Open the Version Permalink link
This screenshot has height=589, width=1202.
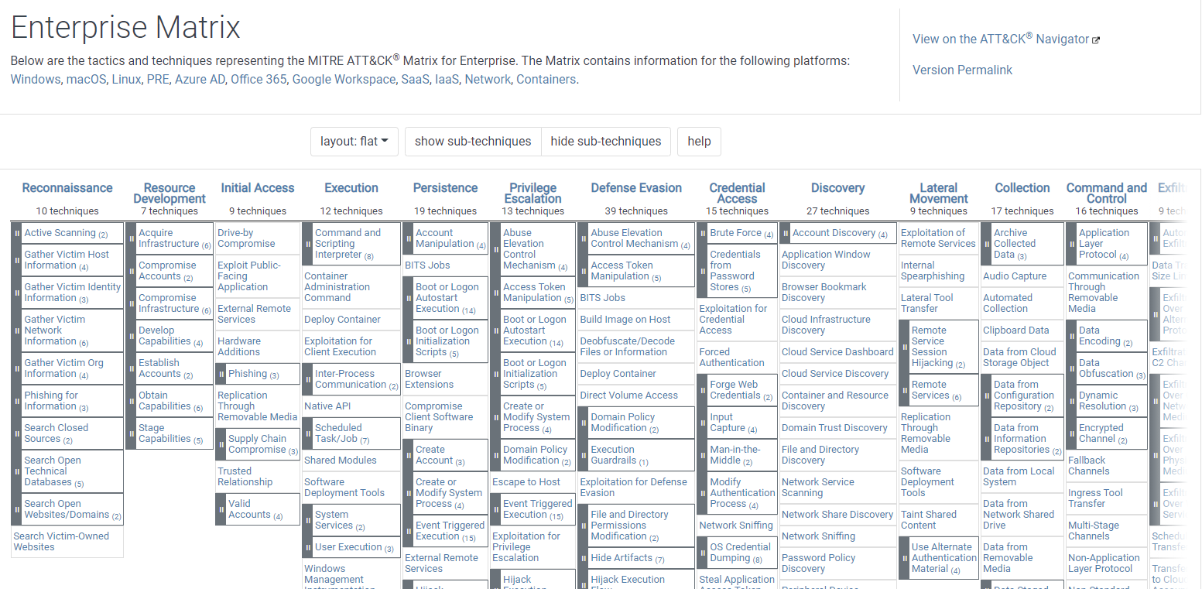click(x=962, y=70)
